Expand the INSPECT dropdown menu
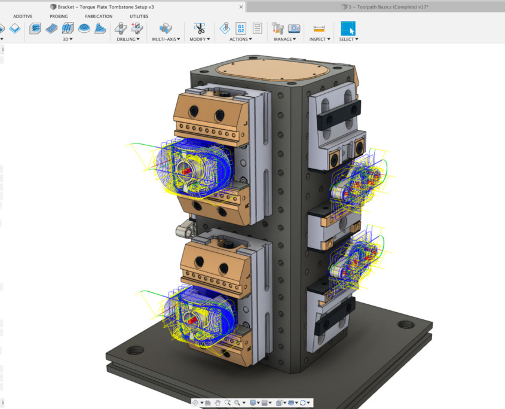Image resolution: width=505 pixels, height=409 pixels. tap(320, 39)
